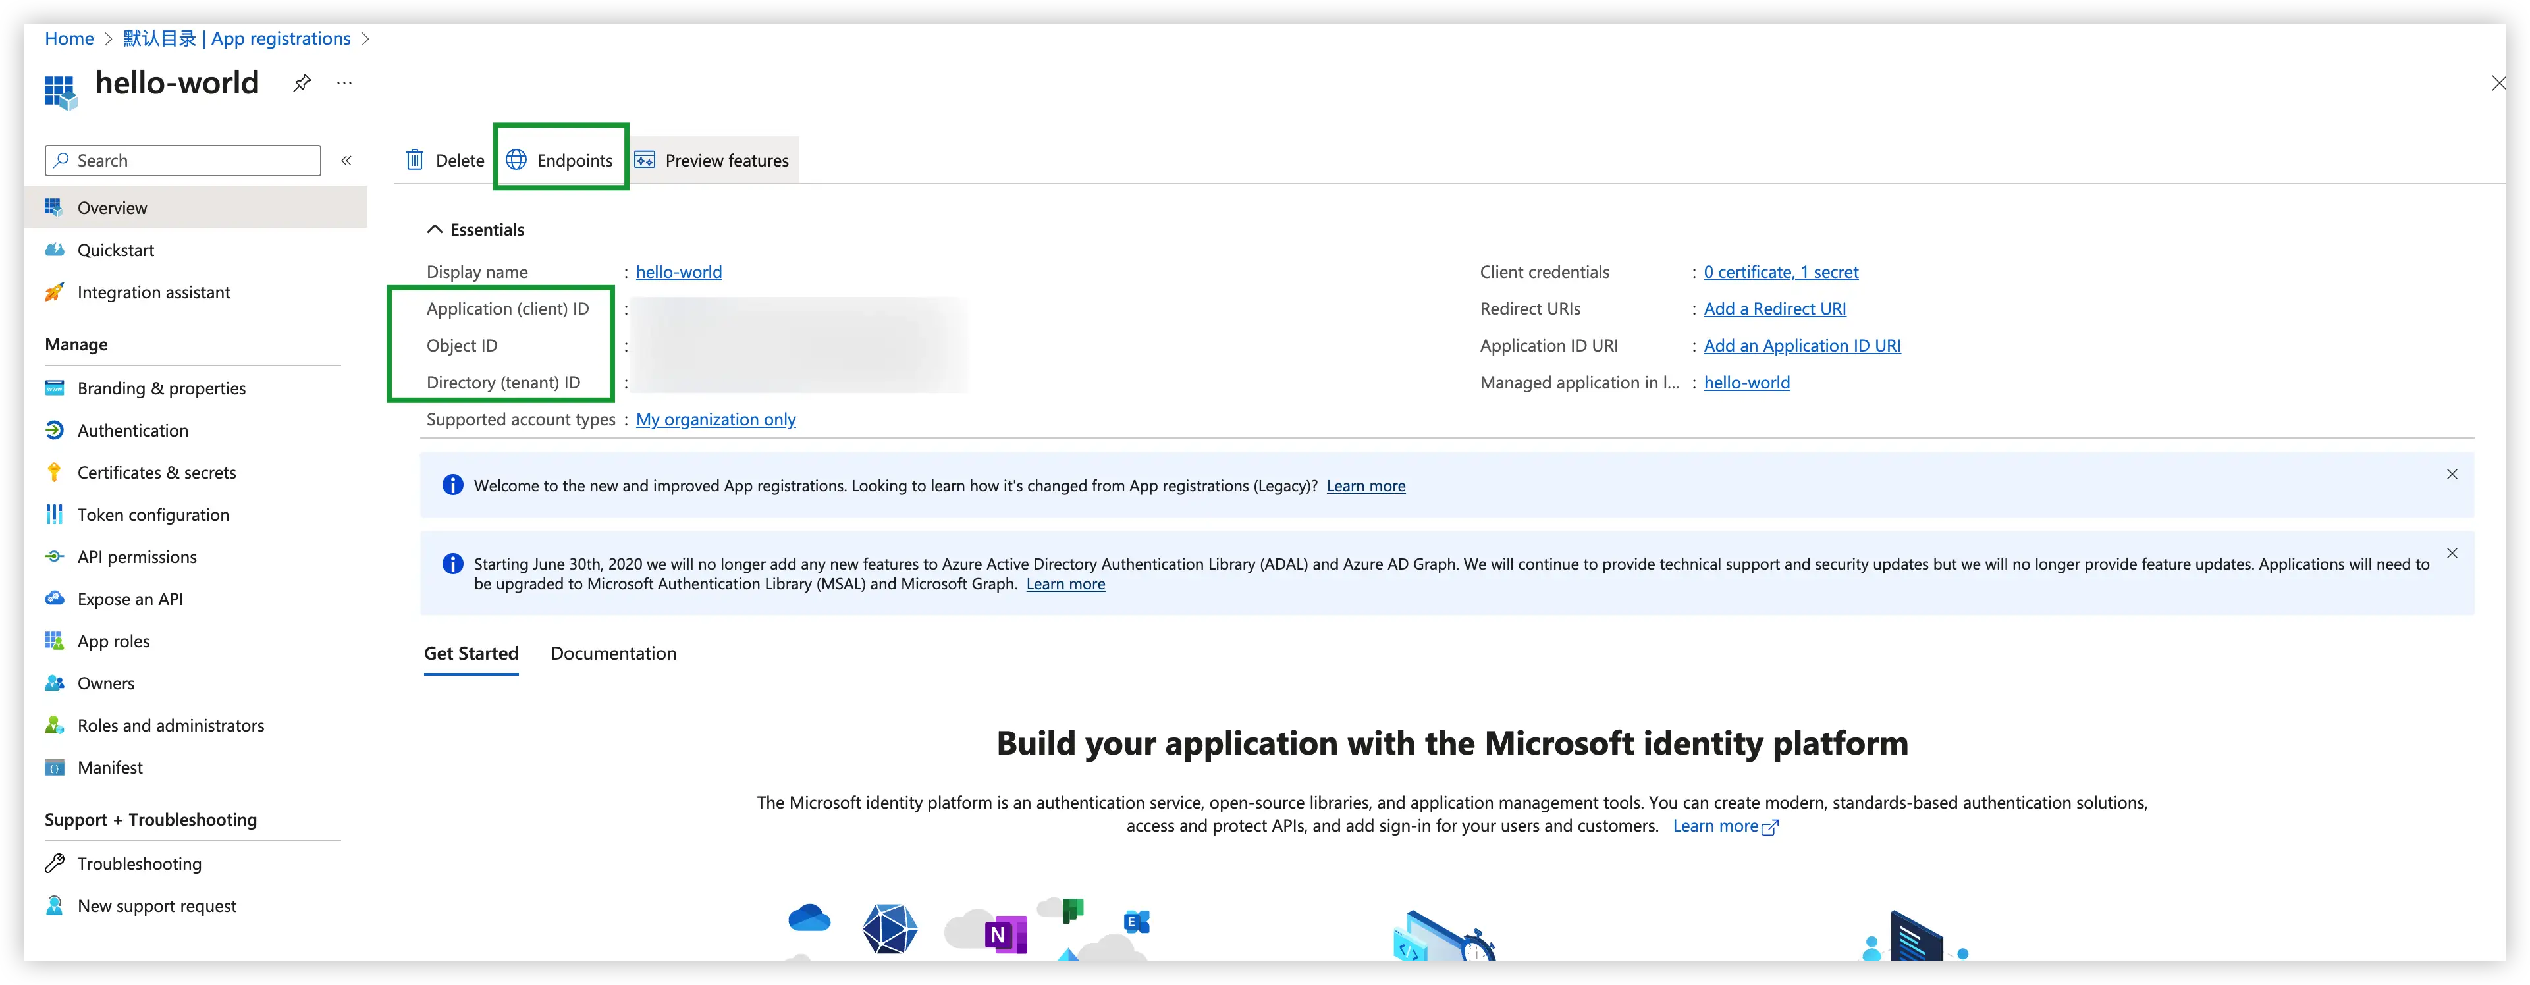
Task: Open the hello-world display name link
Action: pyautogui.click(x=679, y=272)
